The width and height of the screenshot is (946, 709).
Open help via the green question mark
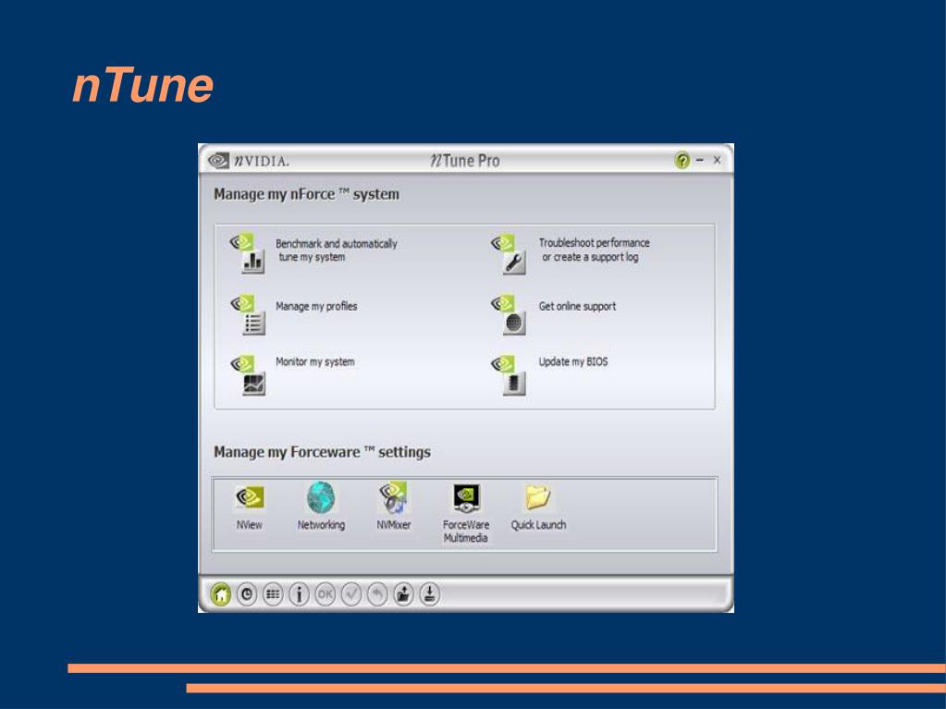pyautogui.click(x=682, y=160)
